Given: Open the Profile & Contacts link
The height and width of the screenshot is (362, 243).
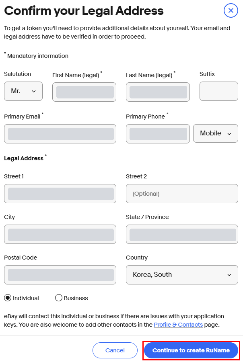Looking at the screenshot, I should [178, 325].
